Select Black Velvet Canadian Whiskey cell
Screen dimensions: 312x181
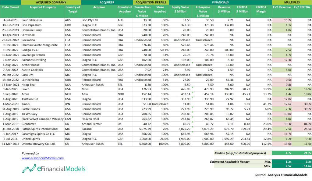coord(43,119)
